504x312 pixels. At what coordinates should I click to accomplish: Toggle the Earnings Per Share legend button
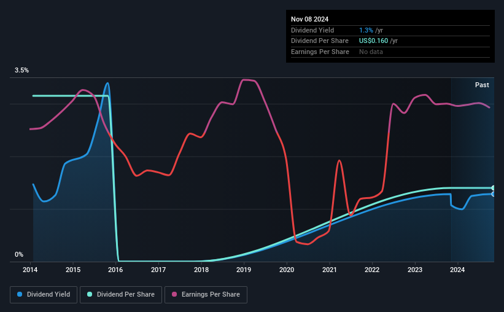[x=206, y=295]
